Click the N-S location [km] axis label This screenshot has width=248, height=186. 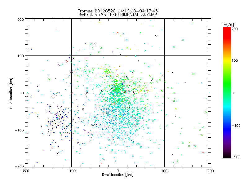(11, 93)
